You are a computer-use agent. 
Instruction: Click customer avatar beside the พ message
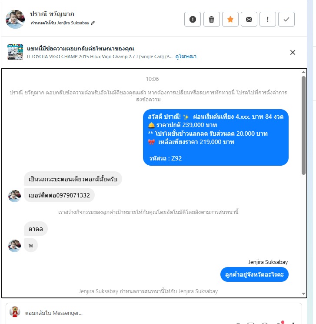pos(14,246)
